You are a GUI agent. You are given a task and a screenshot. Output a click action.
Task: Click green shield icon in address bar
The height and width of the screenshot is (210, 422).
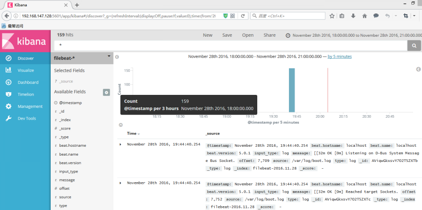click(x=226, y=16)
